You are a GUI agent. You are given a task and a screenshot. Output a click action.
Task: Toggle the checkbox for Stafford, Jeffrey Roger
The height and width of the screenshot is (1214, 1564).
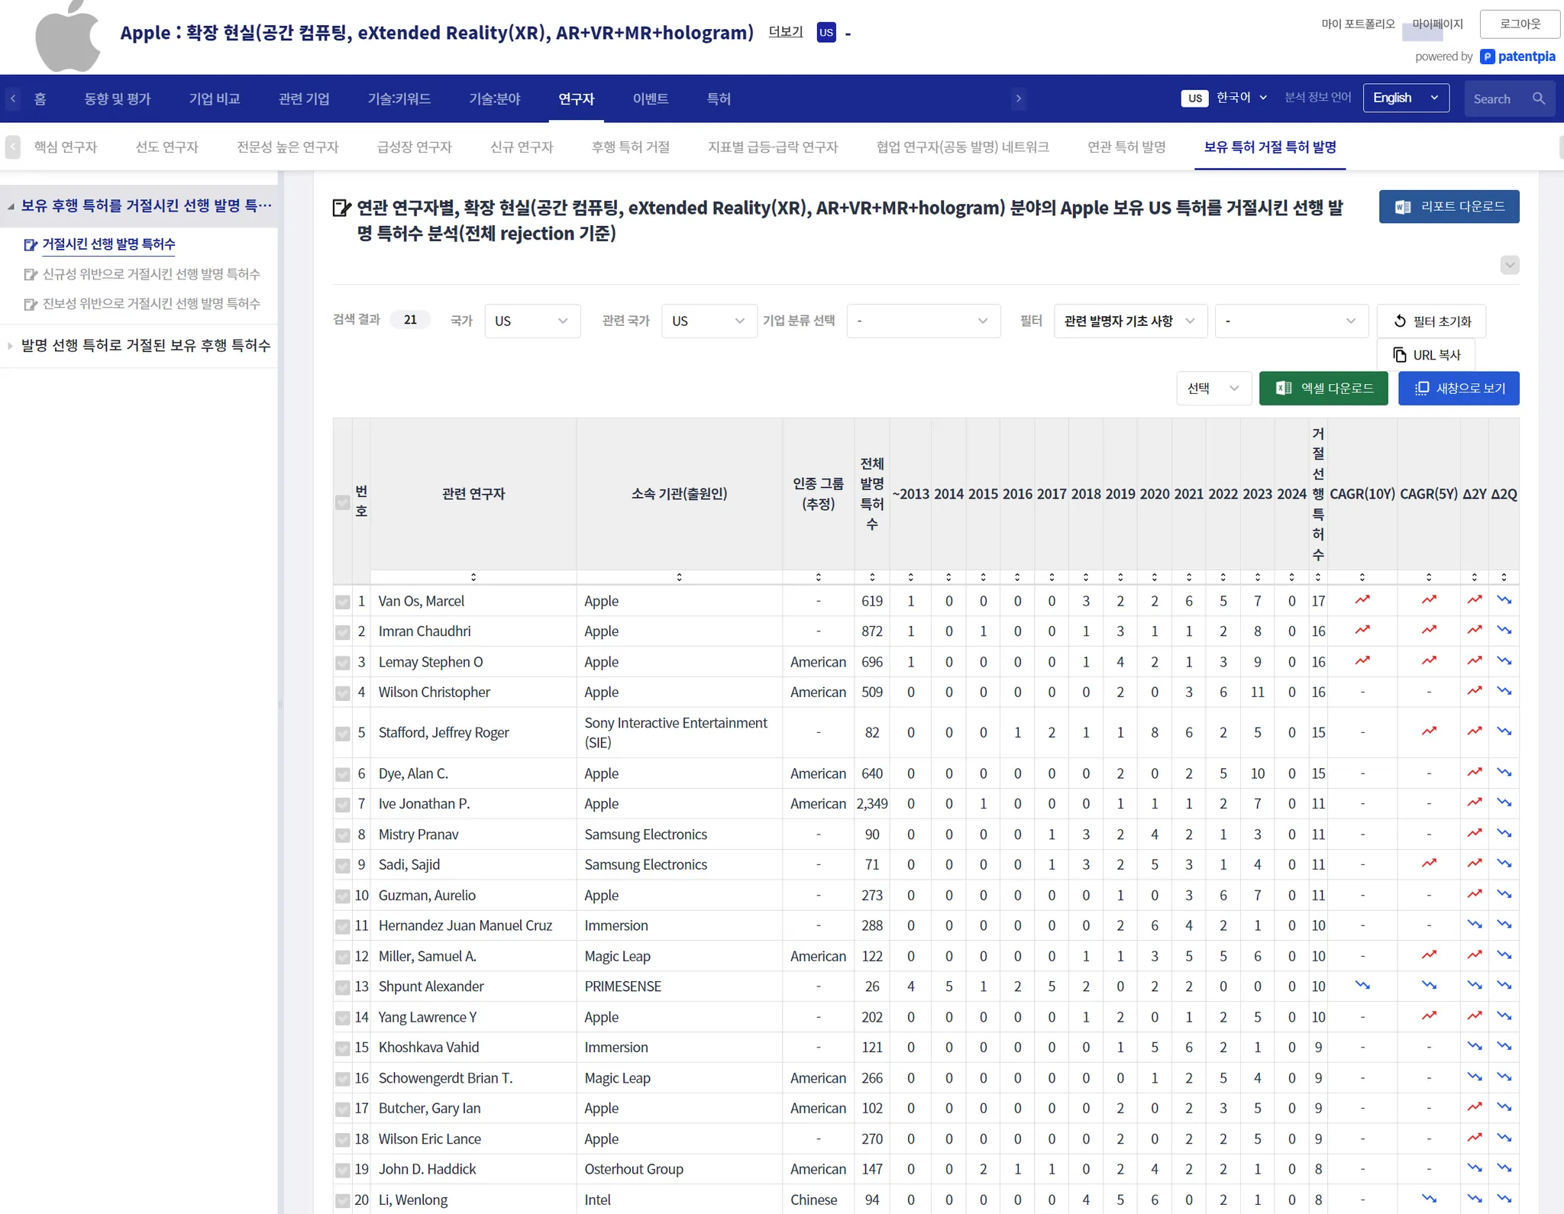343,734
